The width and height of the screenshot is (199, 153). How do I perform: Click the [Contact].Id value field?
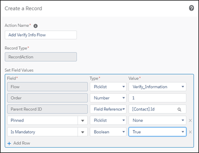click(x=158, y=109)
